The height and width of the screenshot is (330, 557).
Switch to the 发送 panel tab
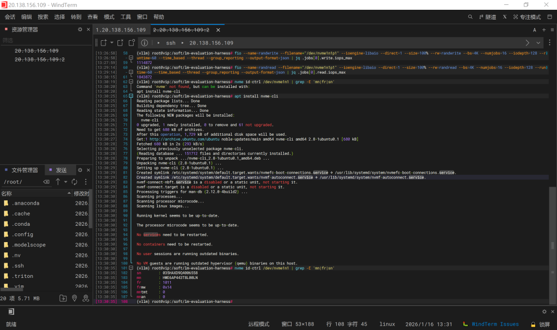[61, 170]
